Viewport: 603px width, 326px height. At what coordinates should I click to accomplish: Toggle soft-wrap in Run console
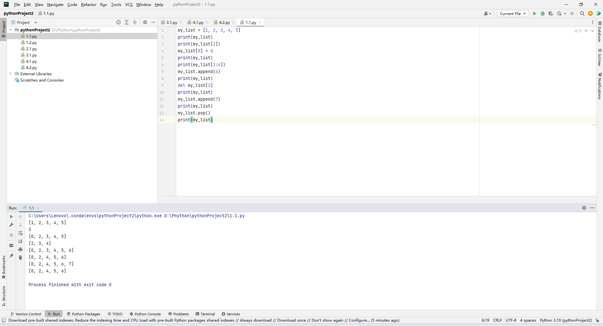[20, 233]
